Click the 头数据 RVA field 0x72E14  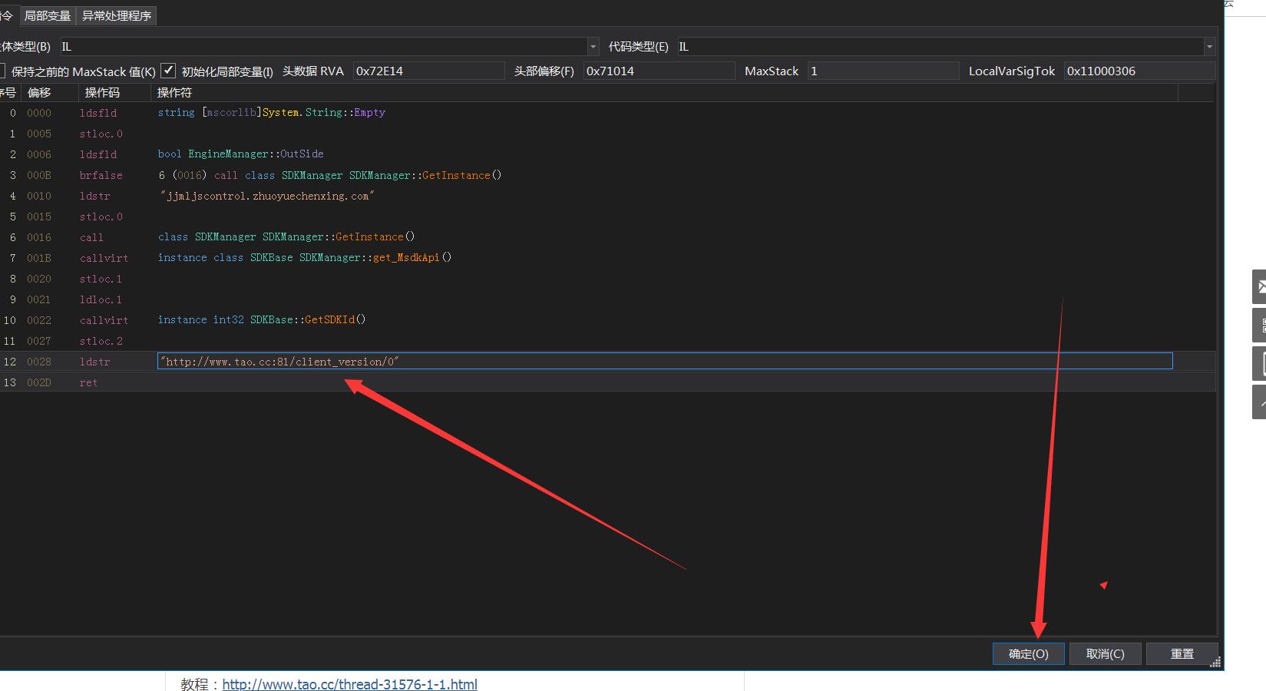point(428,71)
